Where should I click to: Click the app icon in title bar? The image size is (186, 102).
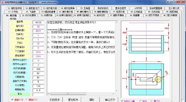click(x=2, y=2)
